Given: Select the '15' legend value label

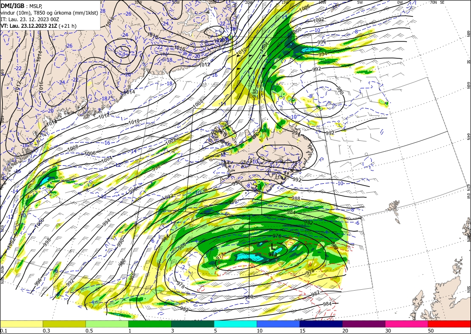Looking at the screenshot, I should click(x=302, y=331).
